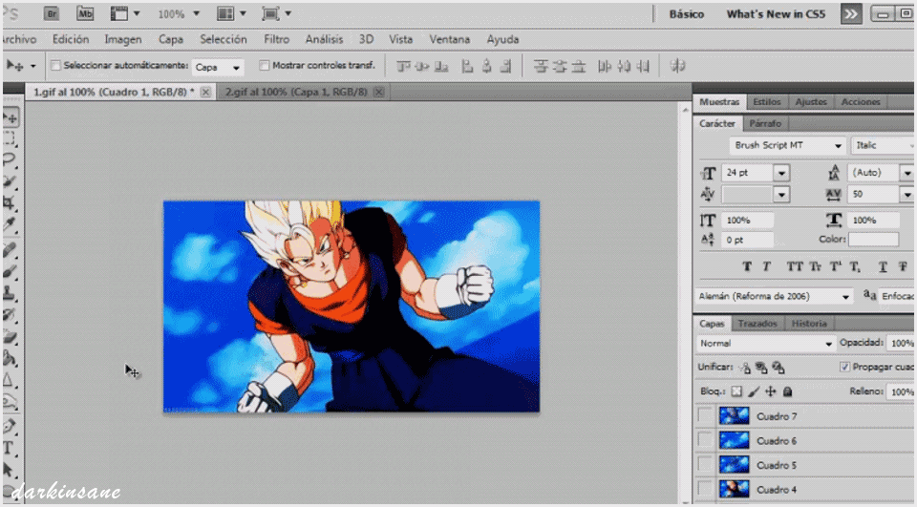Toggle visibility of Cuadro 4 layer
Image resolution: width=917 pixels, height=507 pixels.
705,489
